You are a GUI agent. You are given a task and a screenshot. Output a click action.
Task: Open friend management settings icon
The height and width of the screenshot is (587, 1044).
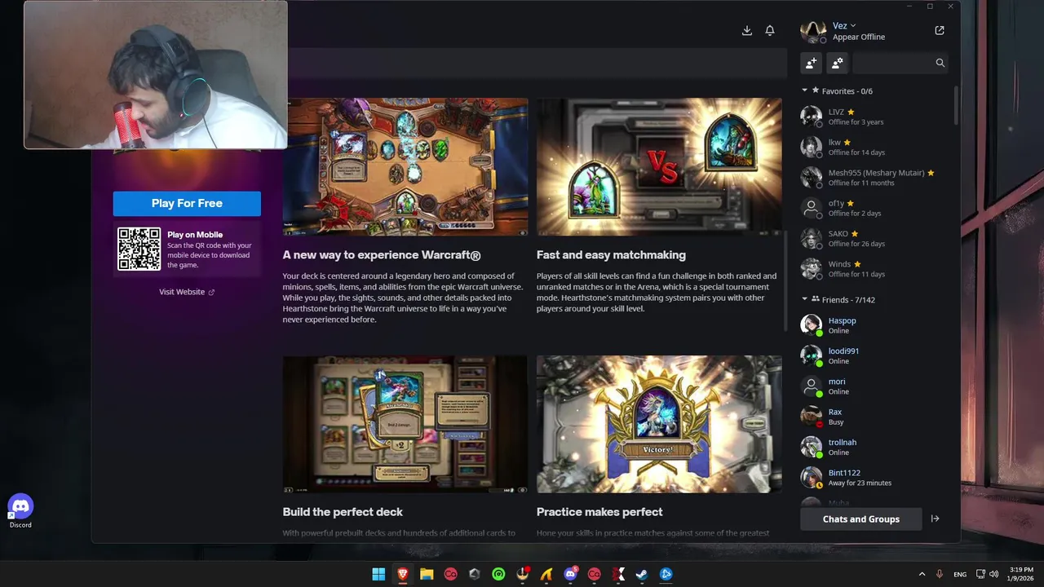point(837,63)
